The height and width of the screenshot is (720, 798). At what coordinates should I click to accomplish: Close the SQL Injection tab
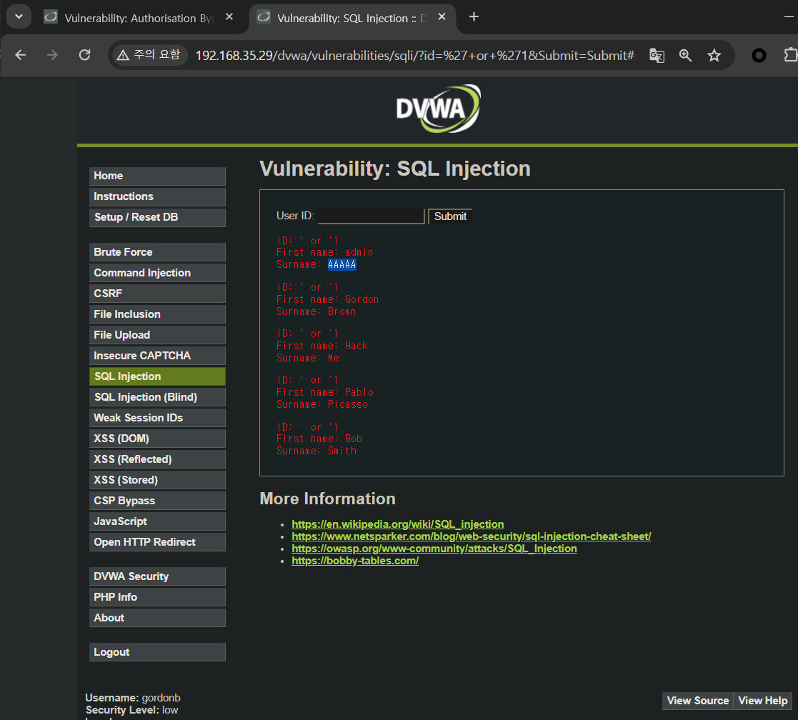pyautogui.click(x=442, y=17)
